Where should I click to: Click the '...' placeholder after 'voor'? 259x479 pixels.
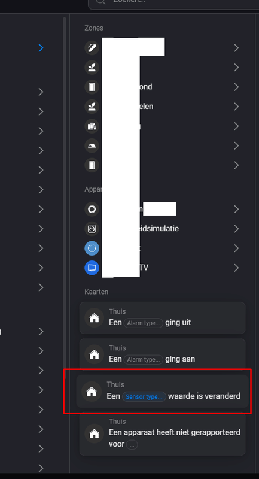click(132, 445)
